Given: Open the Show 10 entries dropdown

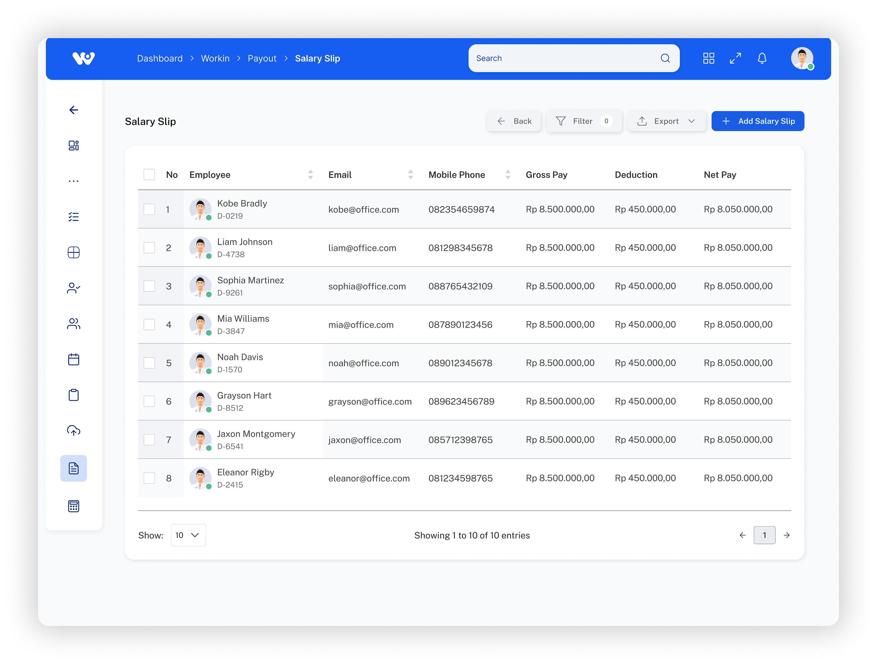Looking at the screenshot, I should point(188,535).
